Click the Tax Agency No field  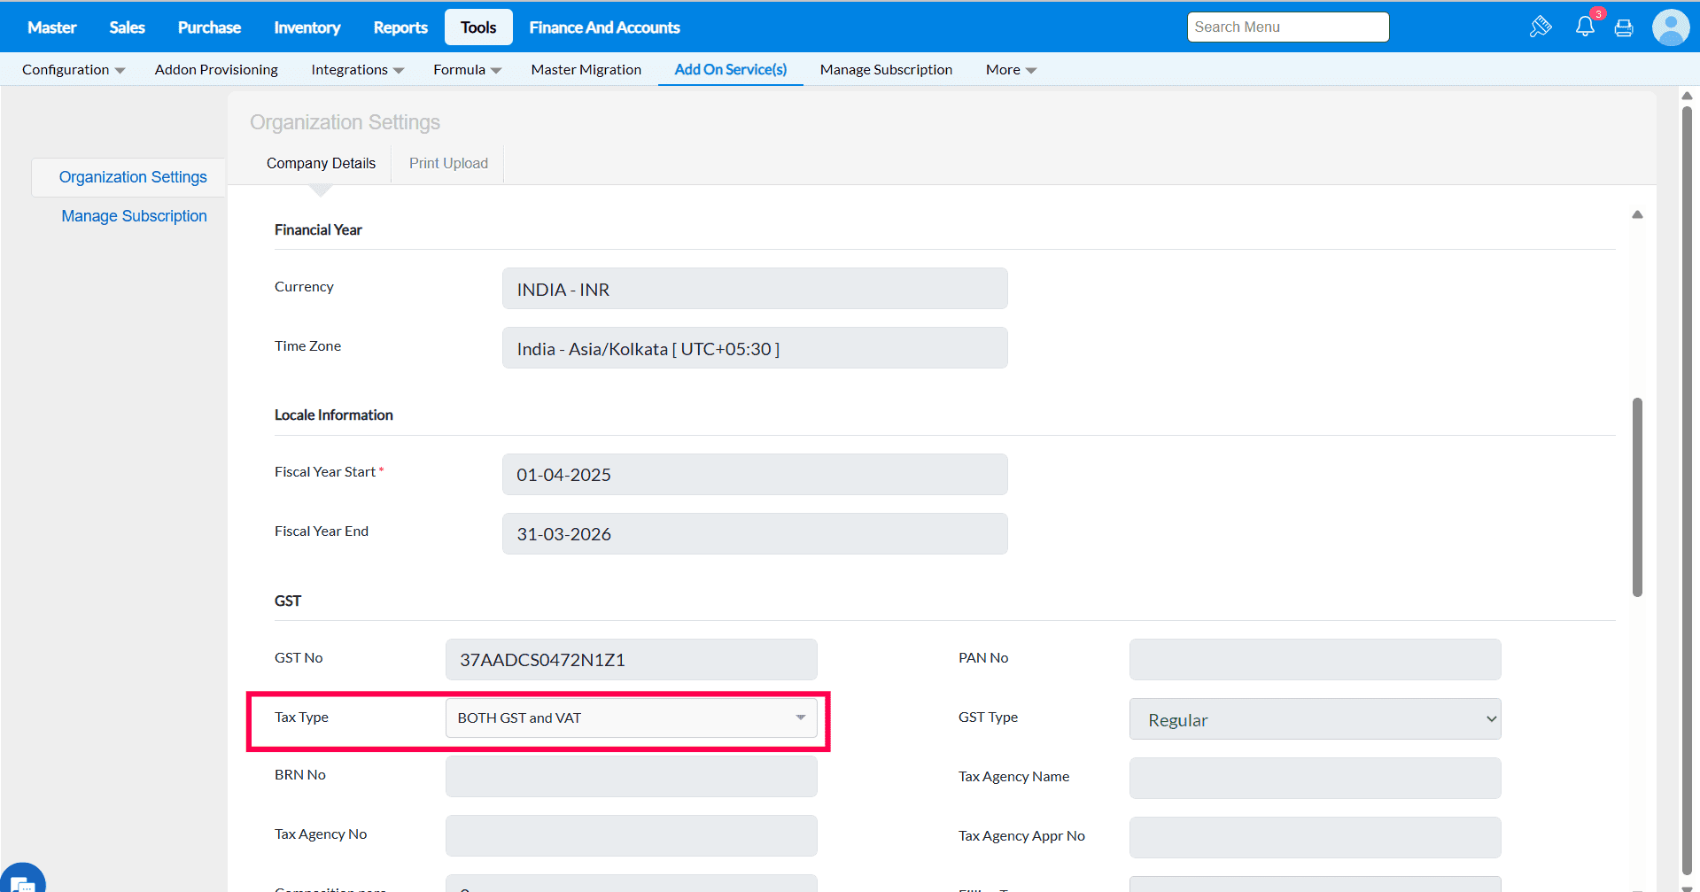[x=631, y=835]
